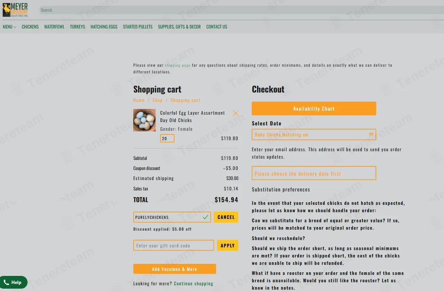This screenshot has width=444, height=292.
Task: Open STARTED PULLETS page
Action: point(138,27)
